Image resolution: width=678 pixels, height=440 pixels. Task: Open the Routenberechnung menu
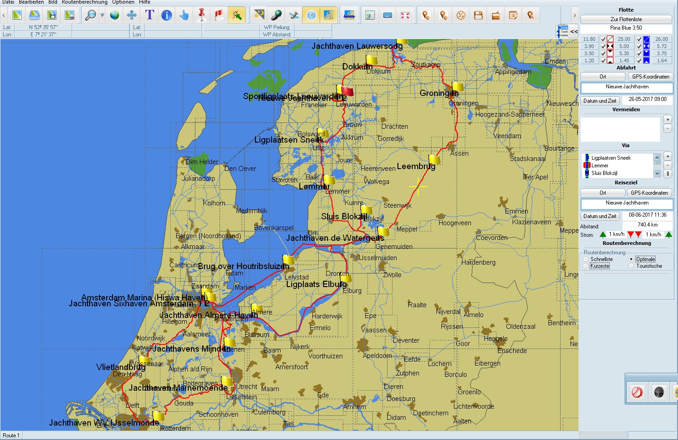[84, 2]
